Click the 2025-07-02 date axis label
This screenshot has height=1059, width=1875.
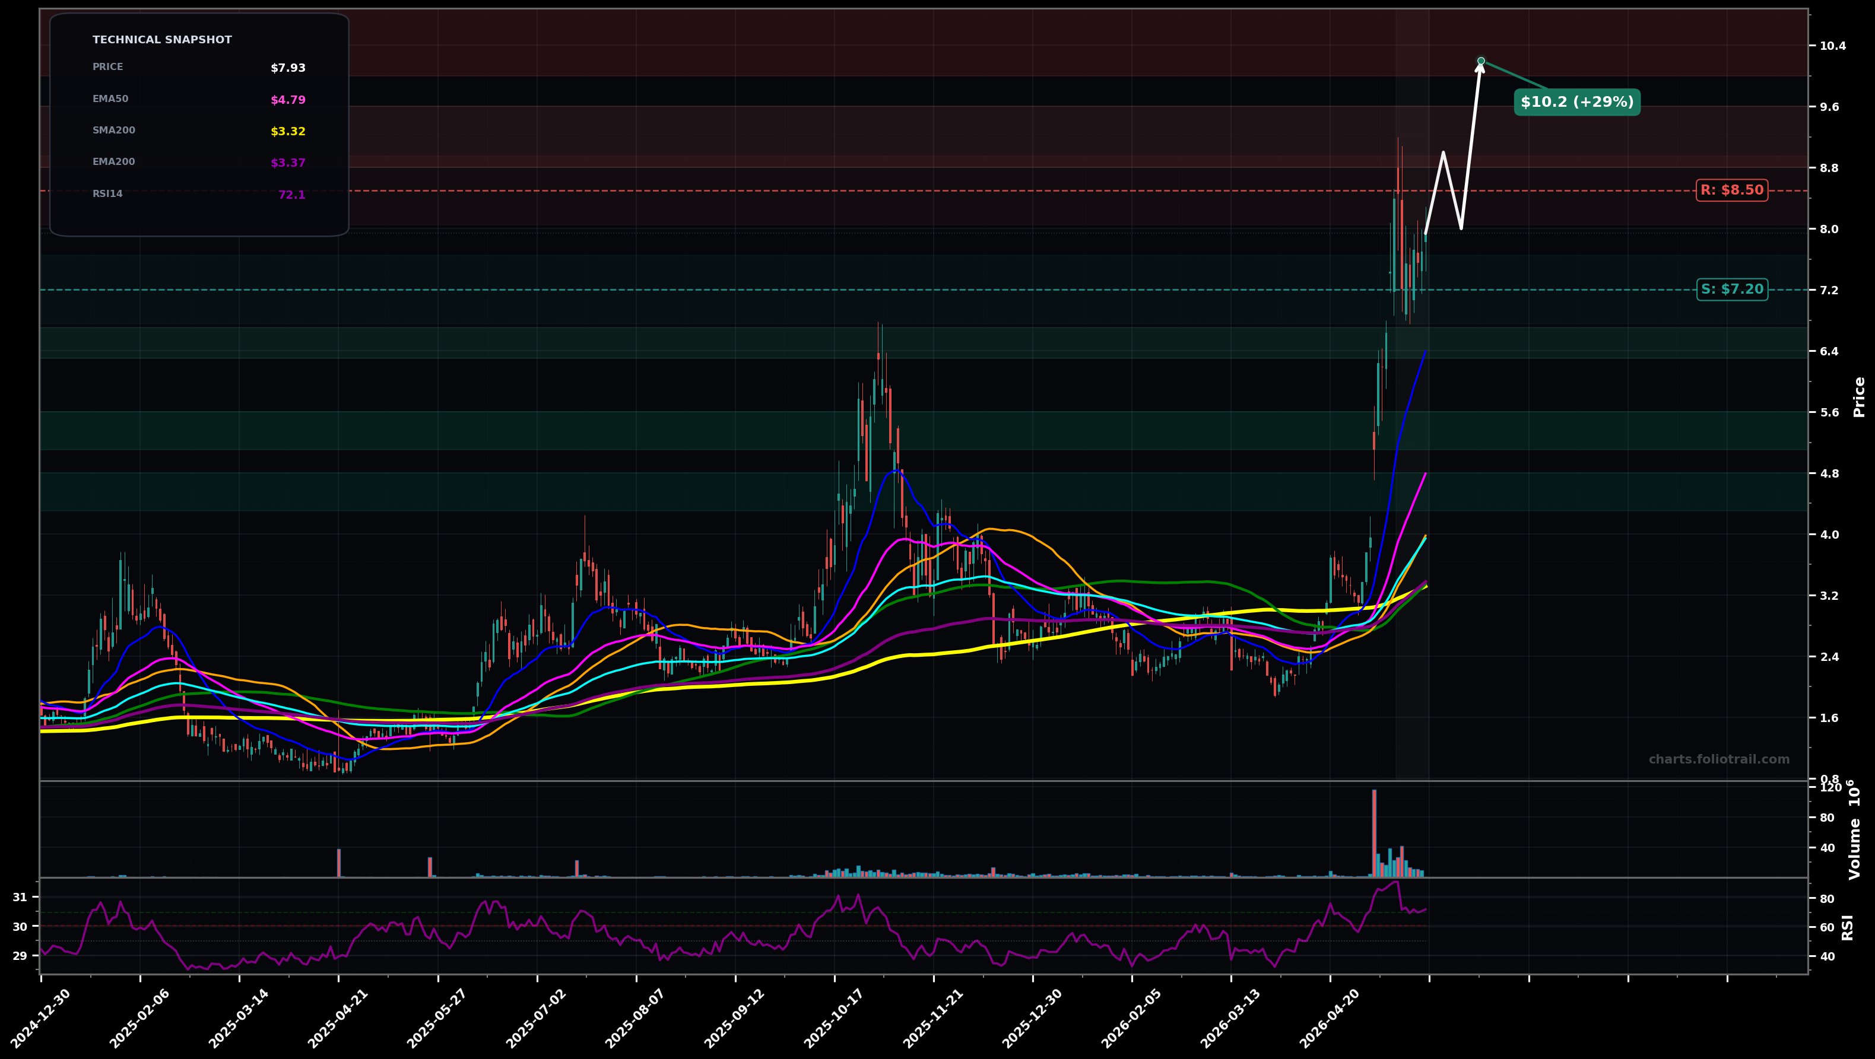point(537,1018)
